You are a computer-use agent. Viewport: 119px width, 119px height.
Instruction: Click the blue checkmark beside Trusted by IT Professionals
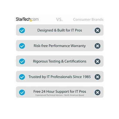(22, 77)
